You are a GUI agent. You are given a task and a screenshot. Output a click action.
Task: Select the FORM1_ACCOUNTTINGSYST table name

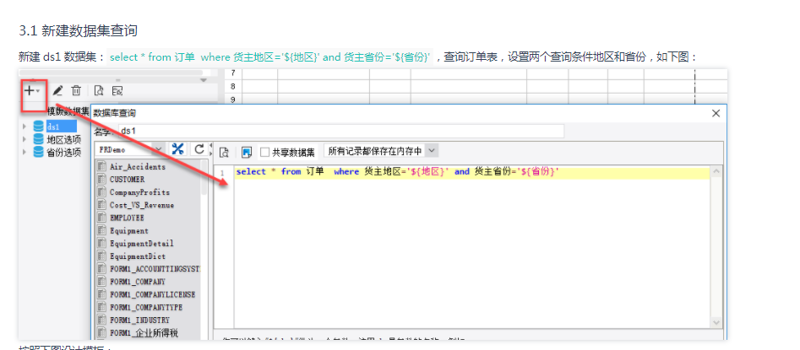[x=155, y=268]
